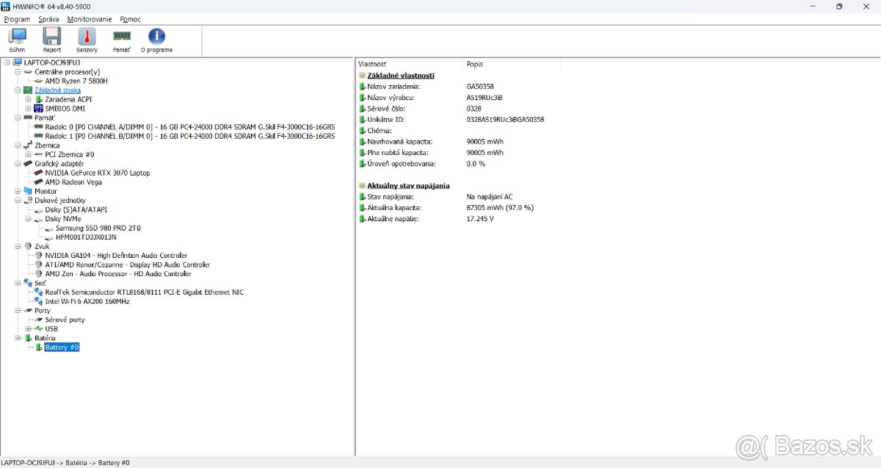Open Senzory thermometer icon
The width and height of the screenshot is (881, 468).
coord(87,39)
